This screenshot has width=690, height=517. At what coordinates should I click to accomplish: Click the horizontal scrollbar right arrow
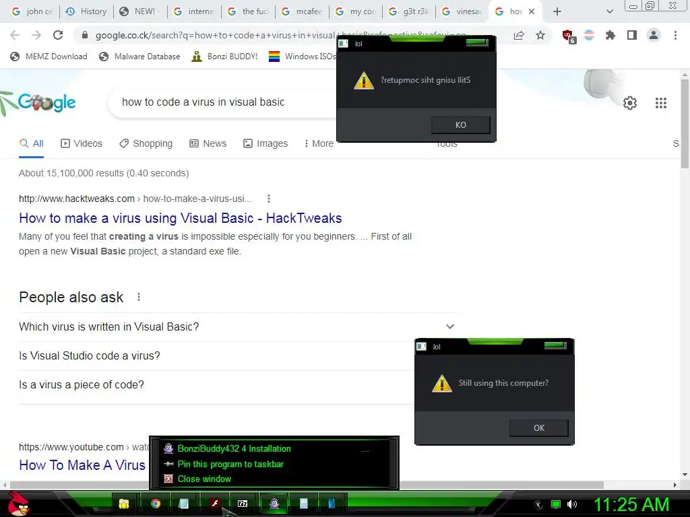pyautogui.click(x=675, y=485)
